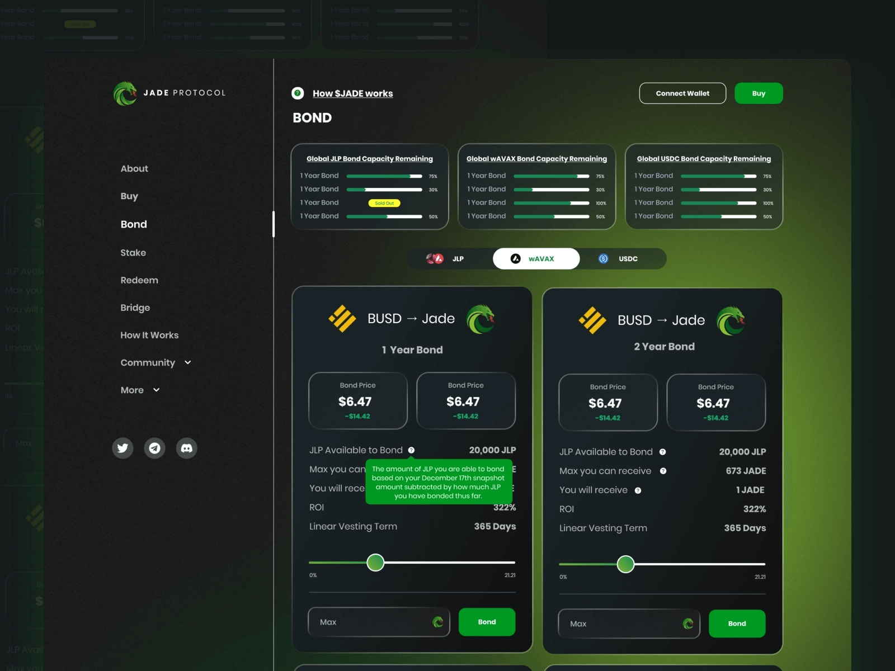This screenshot has width=895, height=671.
Task: Click help icon for You will receive, 2 Year Bond
Action: click(x=638, y=490)
